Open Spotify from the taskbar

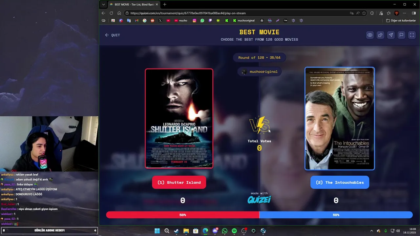pos(234,231)
